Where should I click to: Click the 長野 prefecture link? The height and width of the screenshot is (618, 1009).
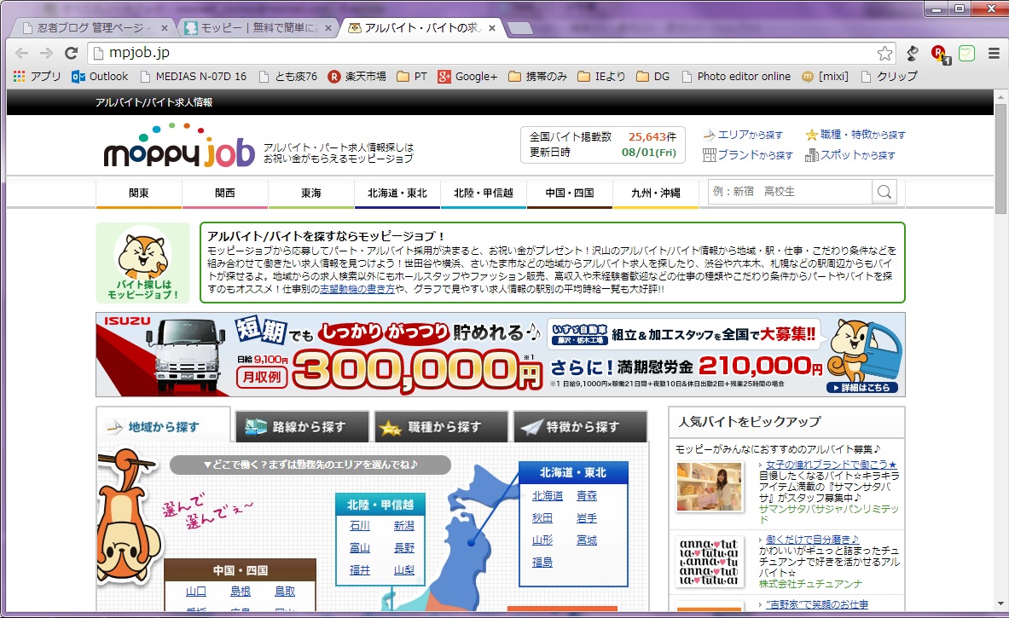tap(404, 548)
